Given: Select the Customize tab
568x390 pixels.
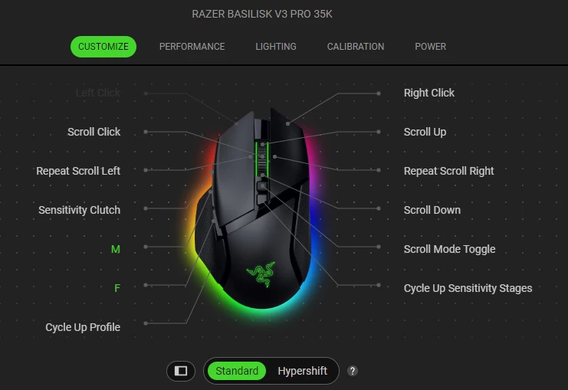Looking at the screenshot, I should point(103,47).
